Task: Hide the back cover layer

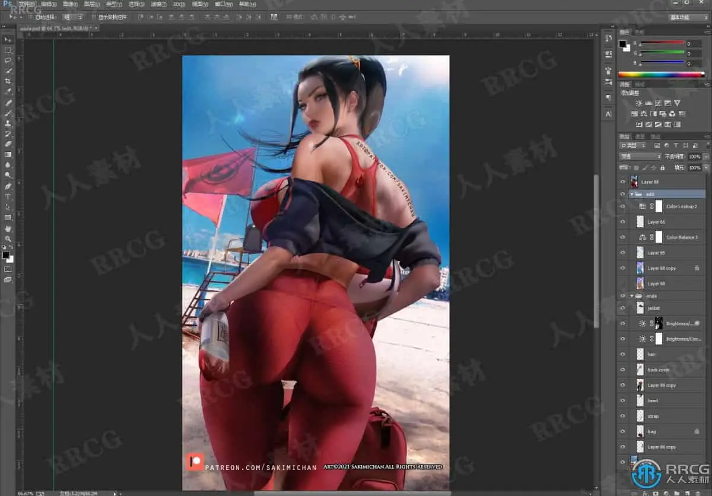Action: [622, 370]
